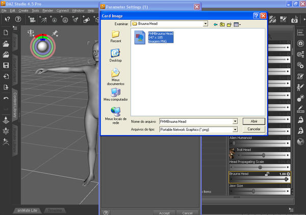
Task: Go up one folder level icon
Action: [222, 24]
